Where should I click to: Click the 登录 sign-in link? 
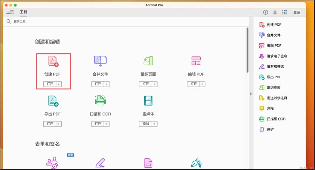pyautogui.click(x=297, y=12)
